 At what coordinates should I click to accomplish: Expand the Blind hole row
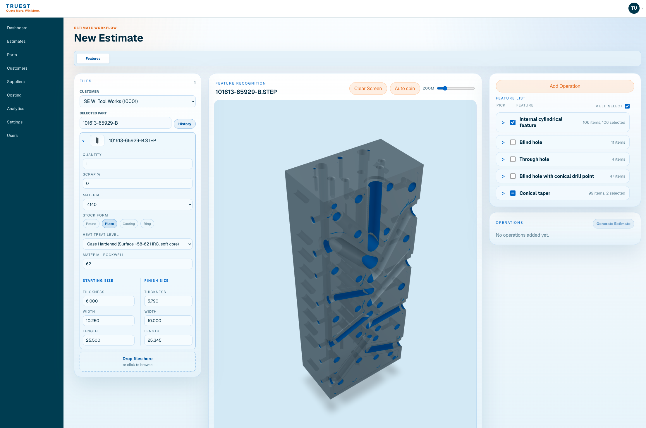click(x=503, y=142)
